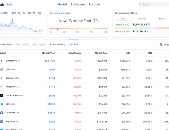169x130 pixels.
Task: Sort by the USD column header
Action: [128, 53]
